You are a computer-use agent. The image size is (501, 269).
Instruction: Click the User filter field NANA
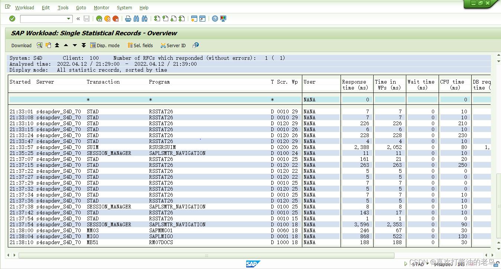321,100
